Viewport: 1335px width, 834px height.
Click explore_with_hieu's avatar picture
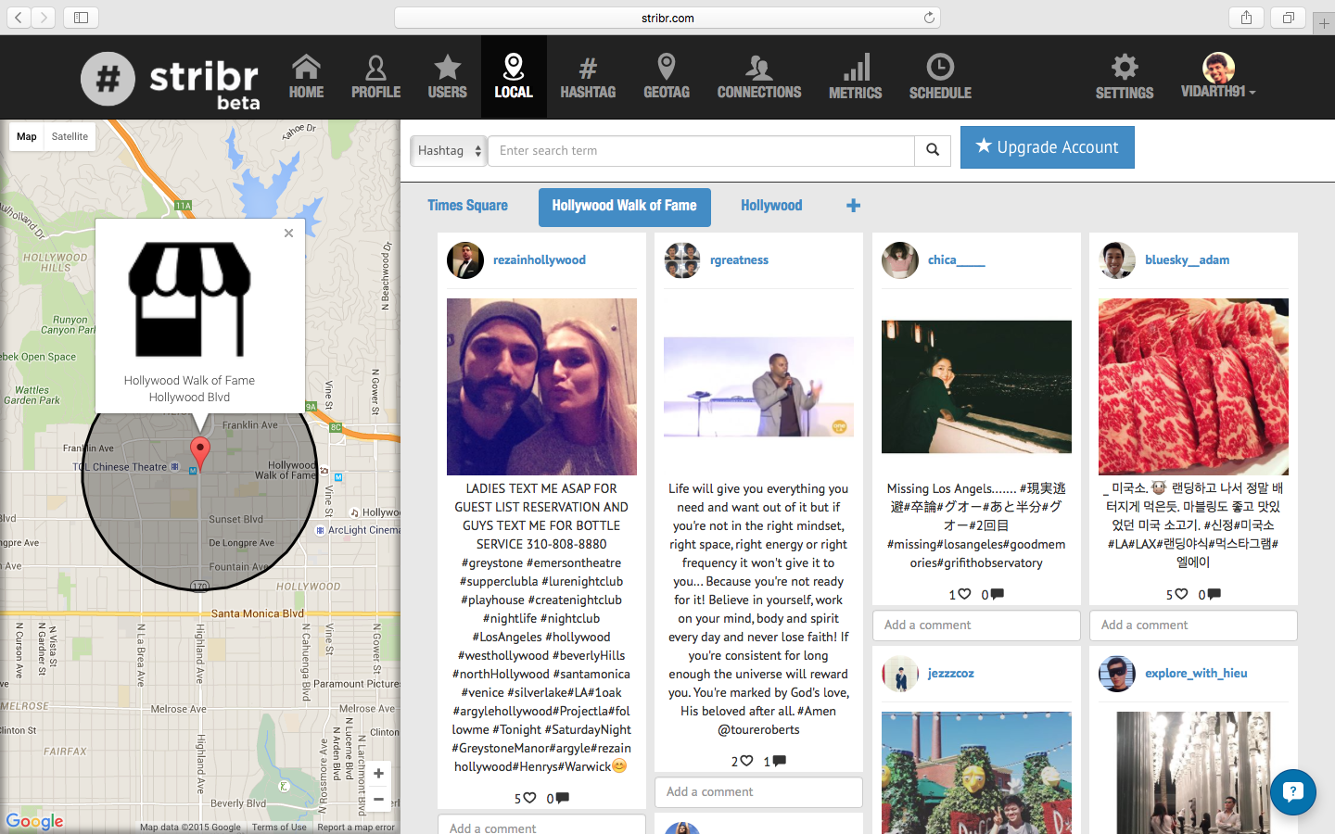1117,674
